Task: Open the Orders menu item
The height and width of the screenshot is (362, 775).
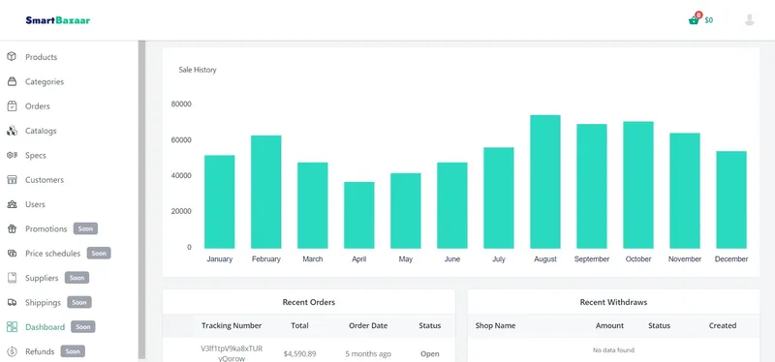Action: [x=38, y=106]
